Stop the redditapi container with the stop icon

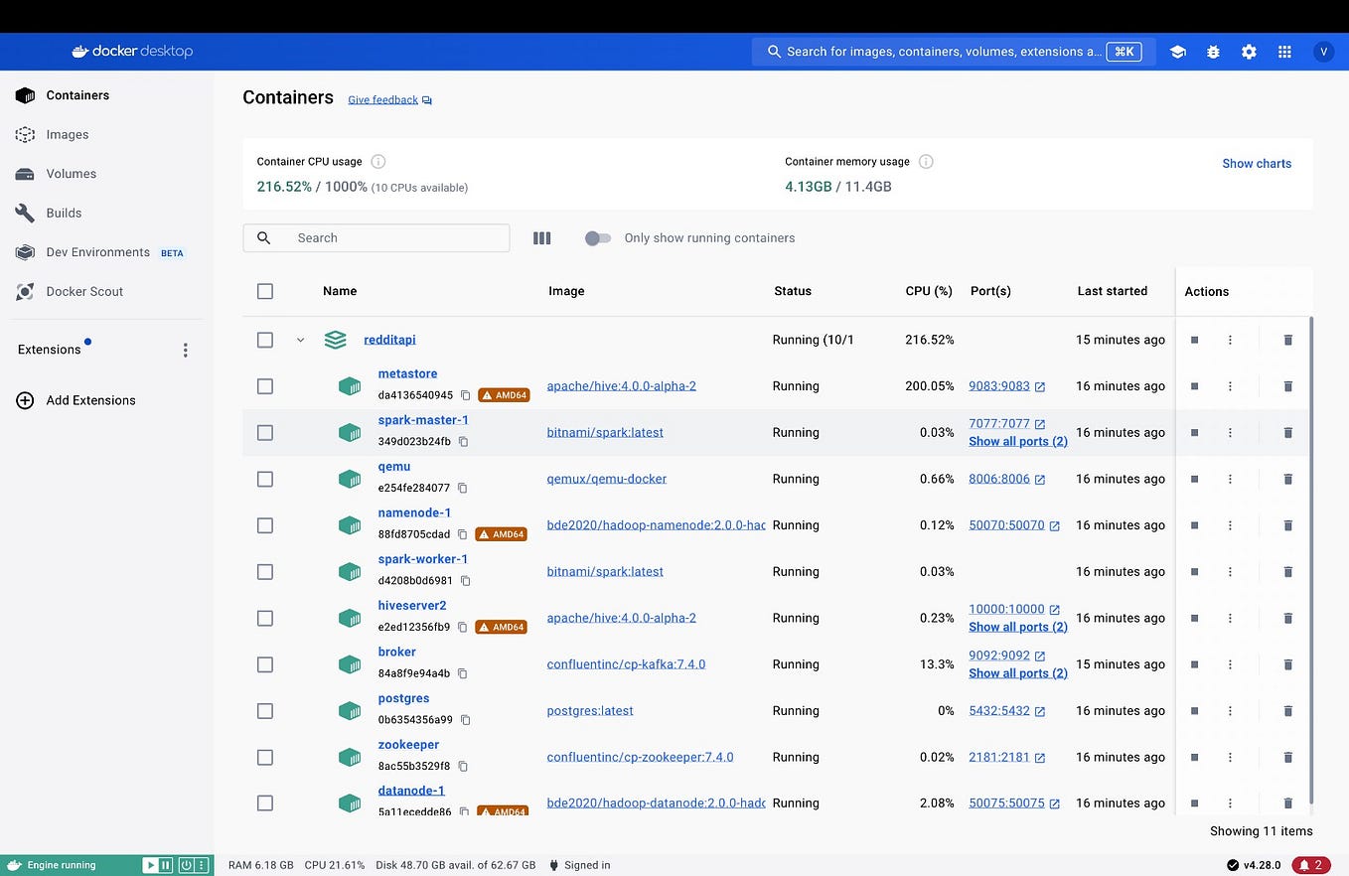[1194, 340]
